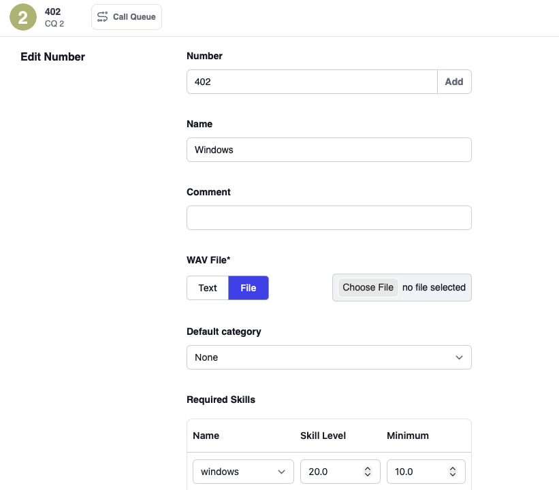Click the Call Queue routing icon

[103, 17]
